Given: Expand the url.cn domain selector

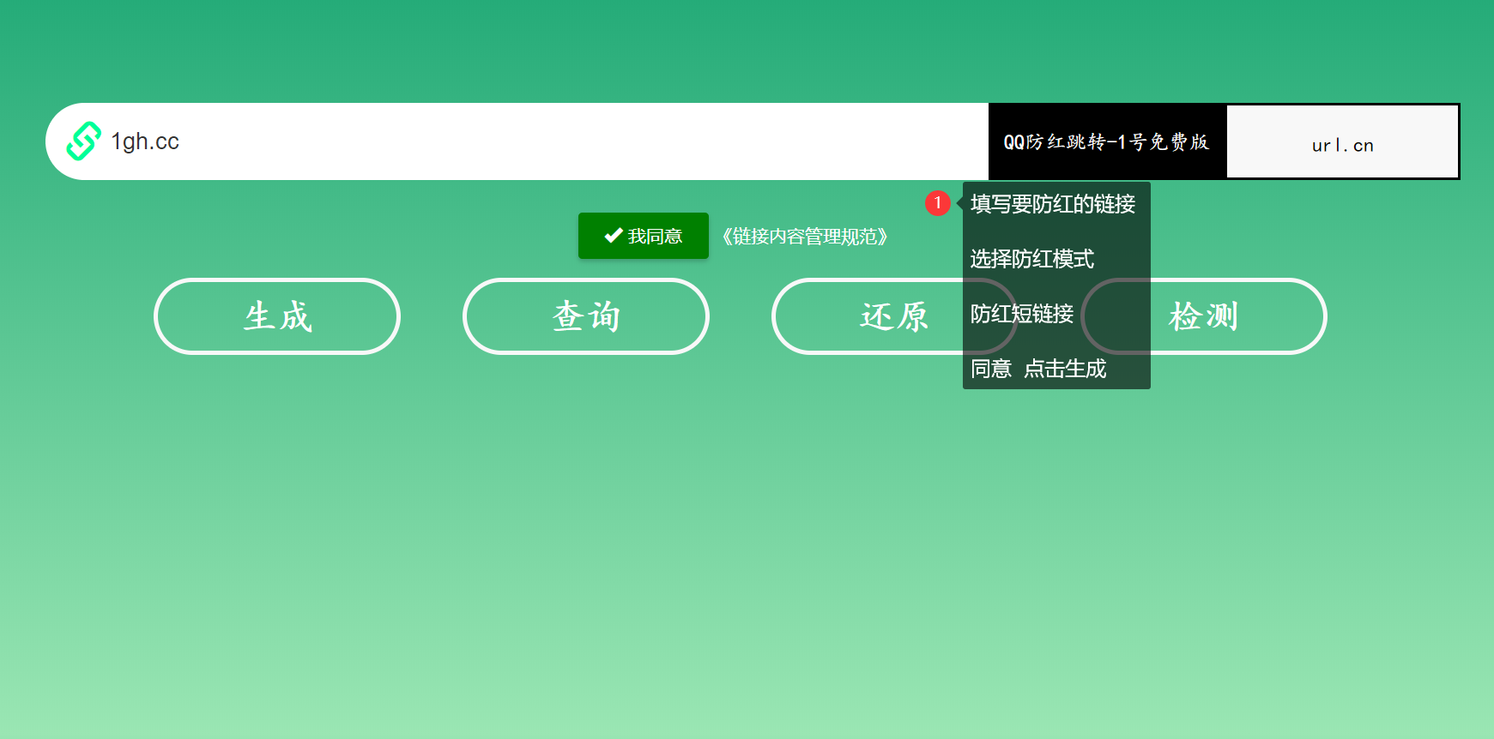Looking at the screenshot, I should [x=1342, y=143].
